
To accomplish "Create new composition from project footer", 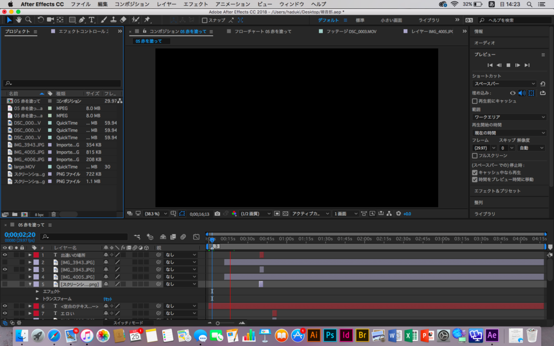I will coord(24,214).
